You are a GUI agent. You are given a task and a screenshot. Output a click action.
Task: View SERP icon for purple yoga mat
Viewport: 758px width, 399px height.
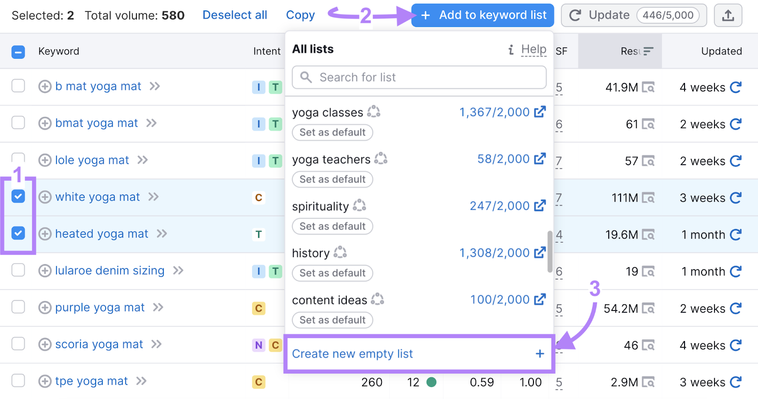(648, 309)
